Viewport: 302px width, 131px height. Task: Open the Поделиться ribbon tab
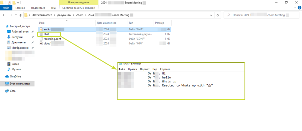(38, 8)
